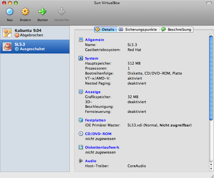Screen dimensions: 214x178
Task: Open the Beschreibung tab
Action: [x=176, y=29]
